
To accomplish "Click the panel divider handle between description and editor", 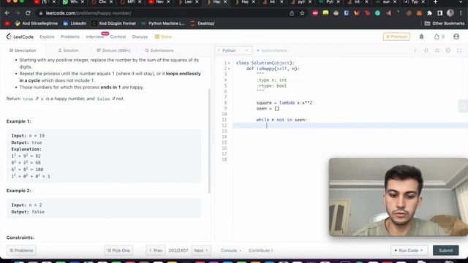I will [213, 136].
